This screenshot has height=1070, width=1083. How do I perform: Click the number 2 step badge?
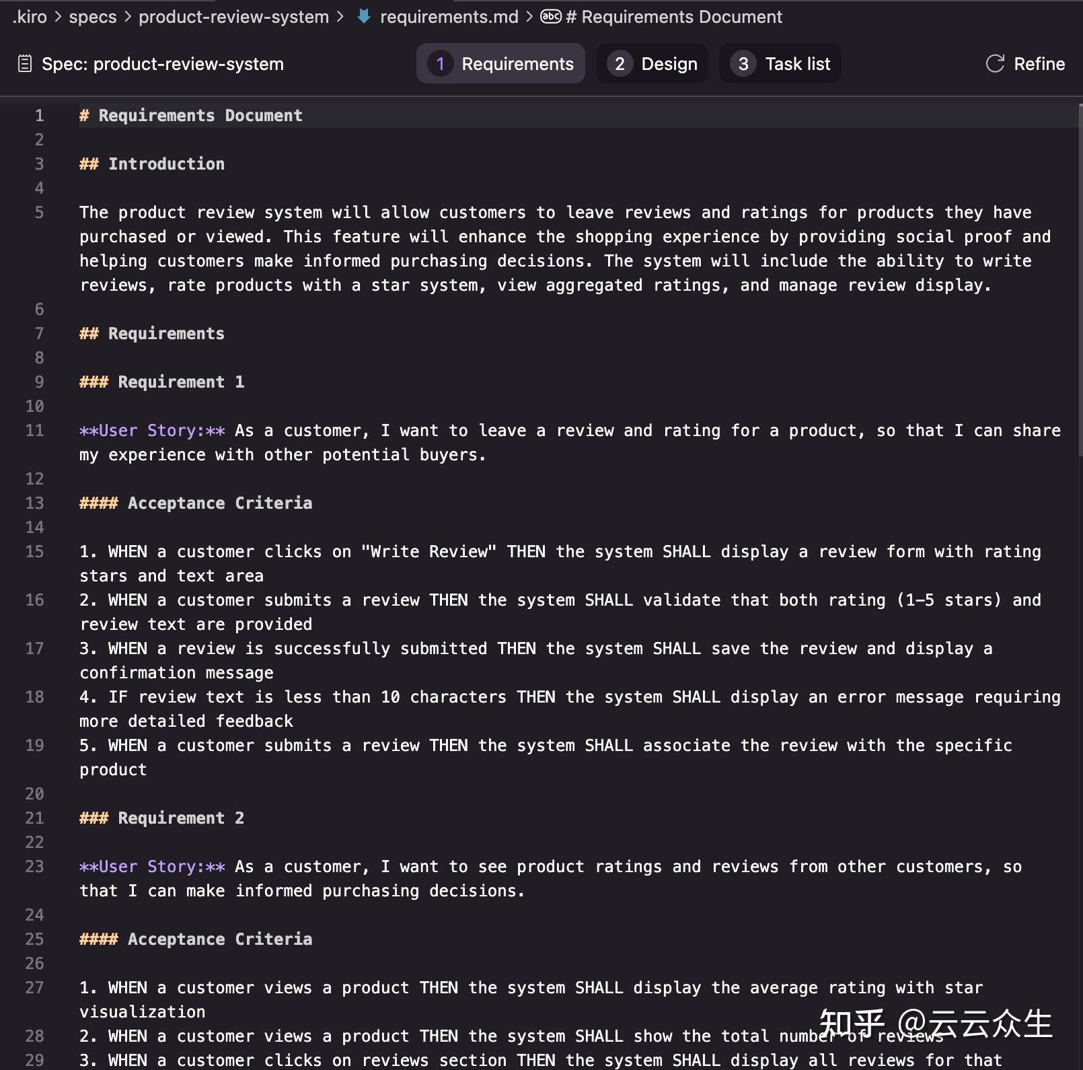[620, 64]
